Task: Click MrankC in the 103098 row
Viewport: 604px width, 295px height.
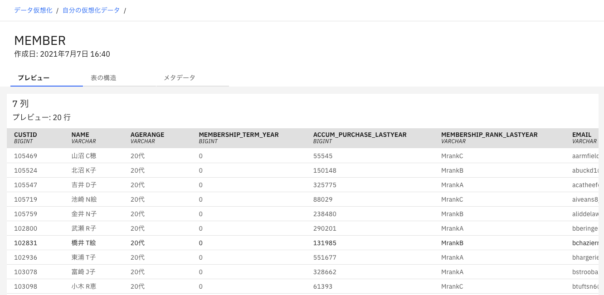Action: [452, 286]
